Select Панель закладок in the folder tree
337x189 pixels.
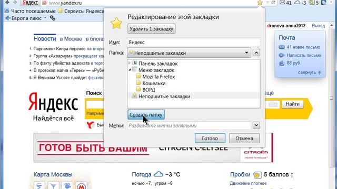pos(158,64)
